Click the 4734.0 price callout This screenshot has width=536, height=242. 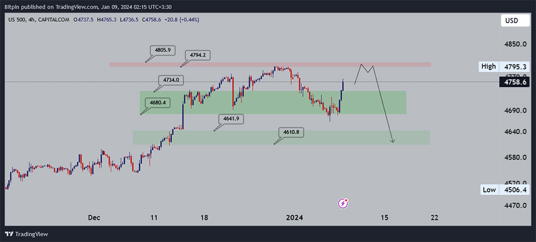[170, 80]
